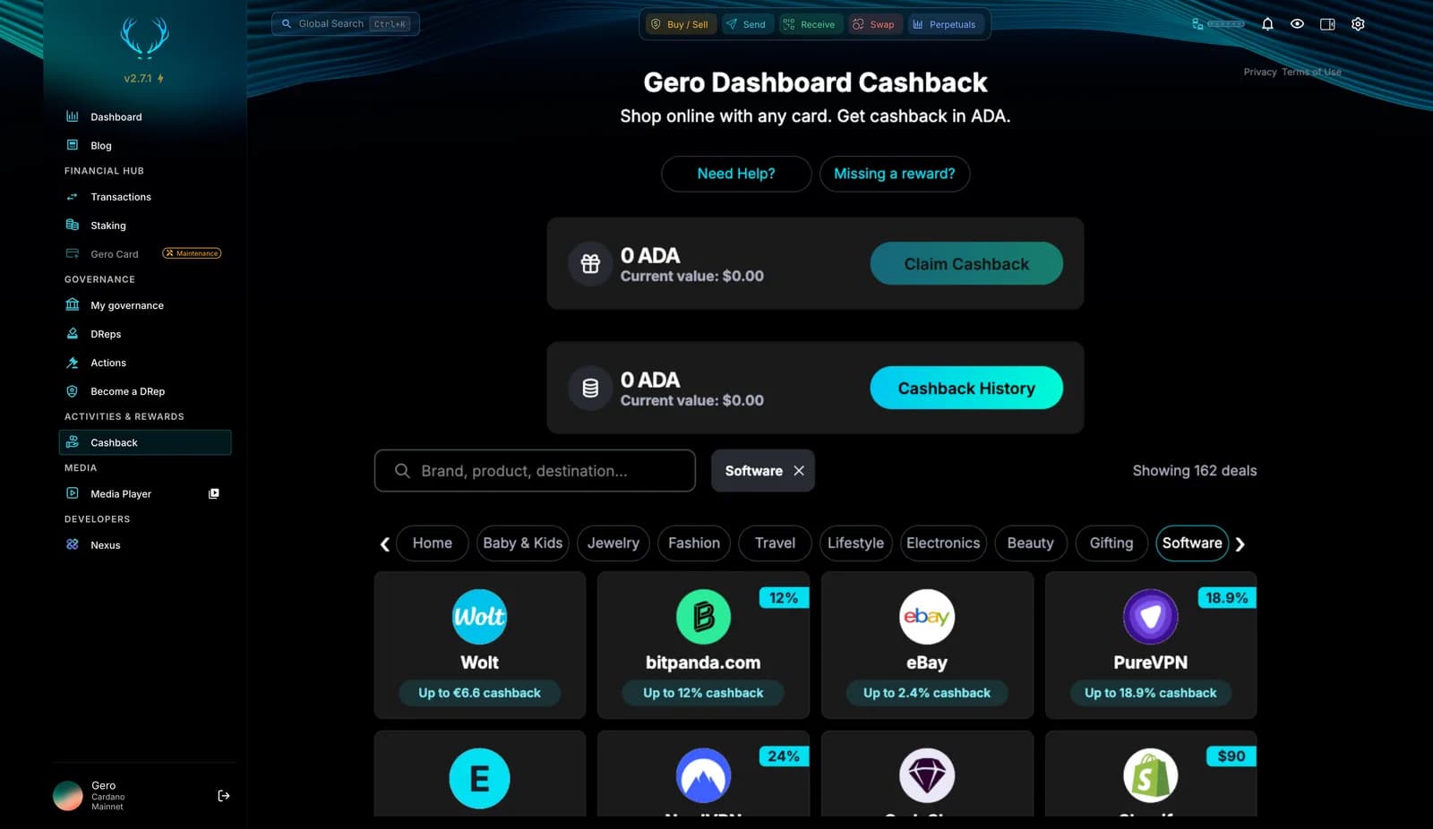This screenshot has width=1433, height=829.
Task: Remove the Software filter chip
Action: [799, 471]
